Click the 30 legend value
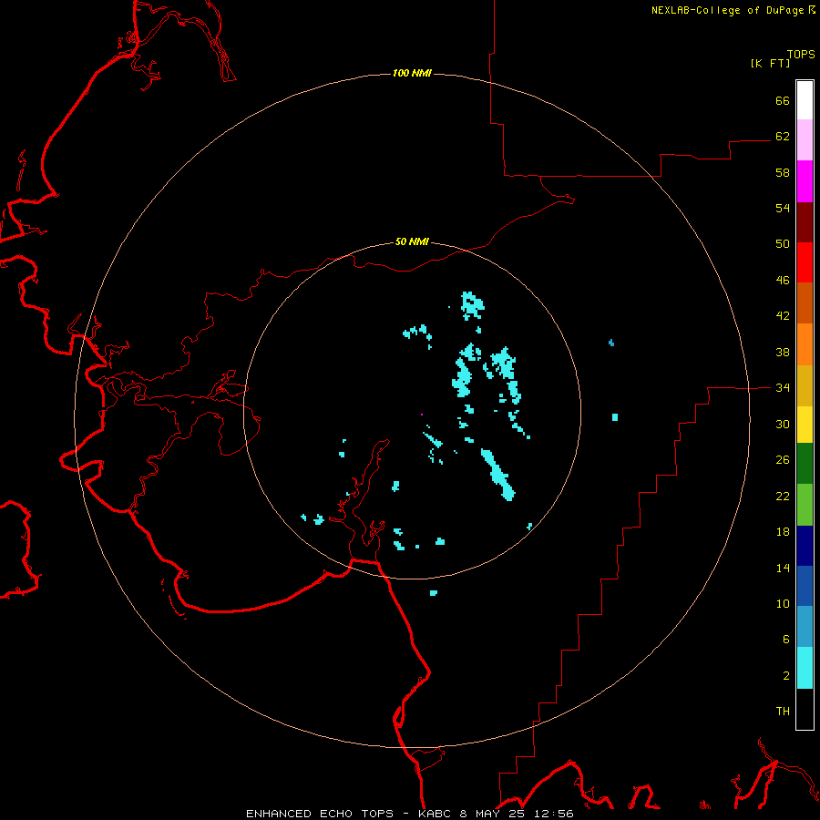 click(783, 424)
